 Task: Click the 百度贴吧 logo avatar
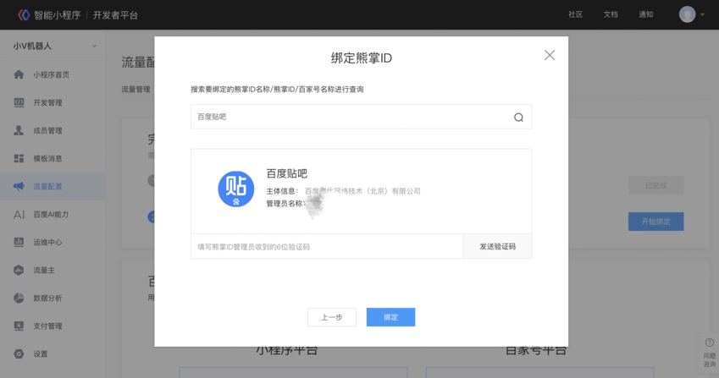click(x=236, y=189)
